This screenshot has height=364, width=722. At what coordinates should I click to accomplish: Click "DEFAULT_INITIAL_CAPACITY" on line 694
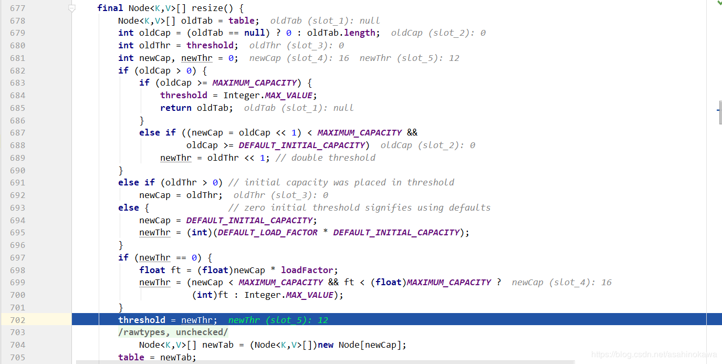coord(249,220)
